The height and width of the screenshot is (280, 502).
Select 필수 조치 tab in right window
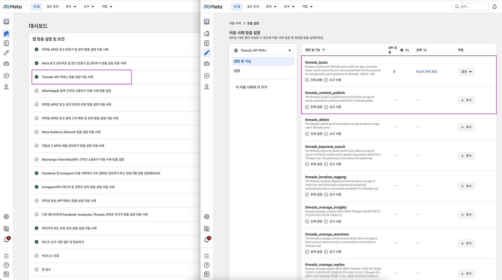point(253,7)
